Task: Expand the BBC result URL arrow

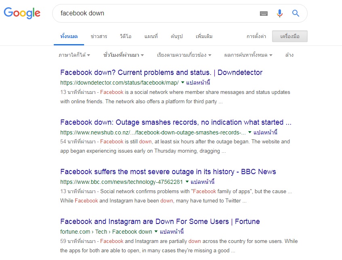Action: (x=187, y=181)
